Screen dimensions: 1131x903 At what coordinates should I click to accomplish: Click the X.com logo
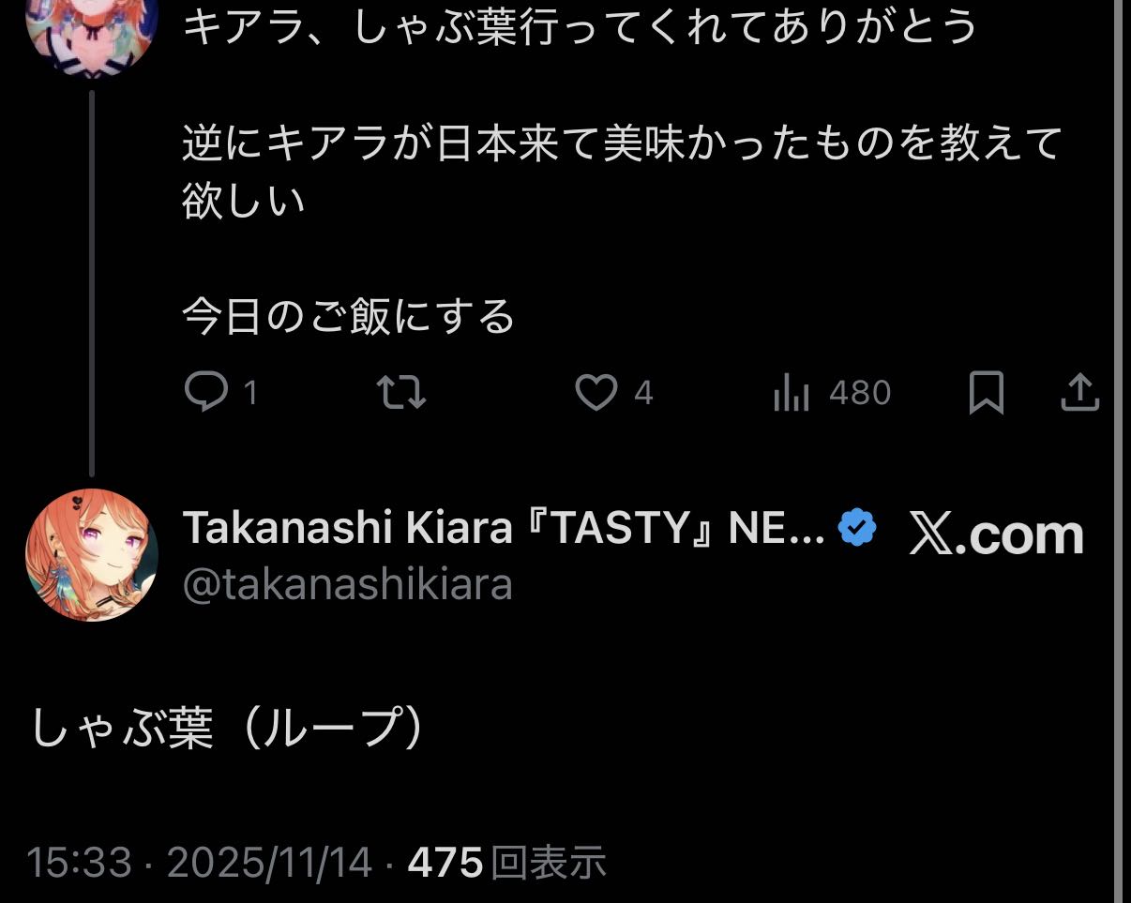point(996,535)
